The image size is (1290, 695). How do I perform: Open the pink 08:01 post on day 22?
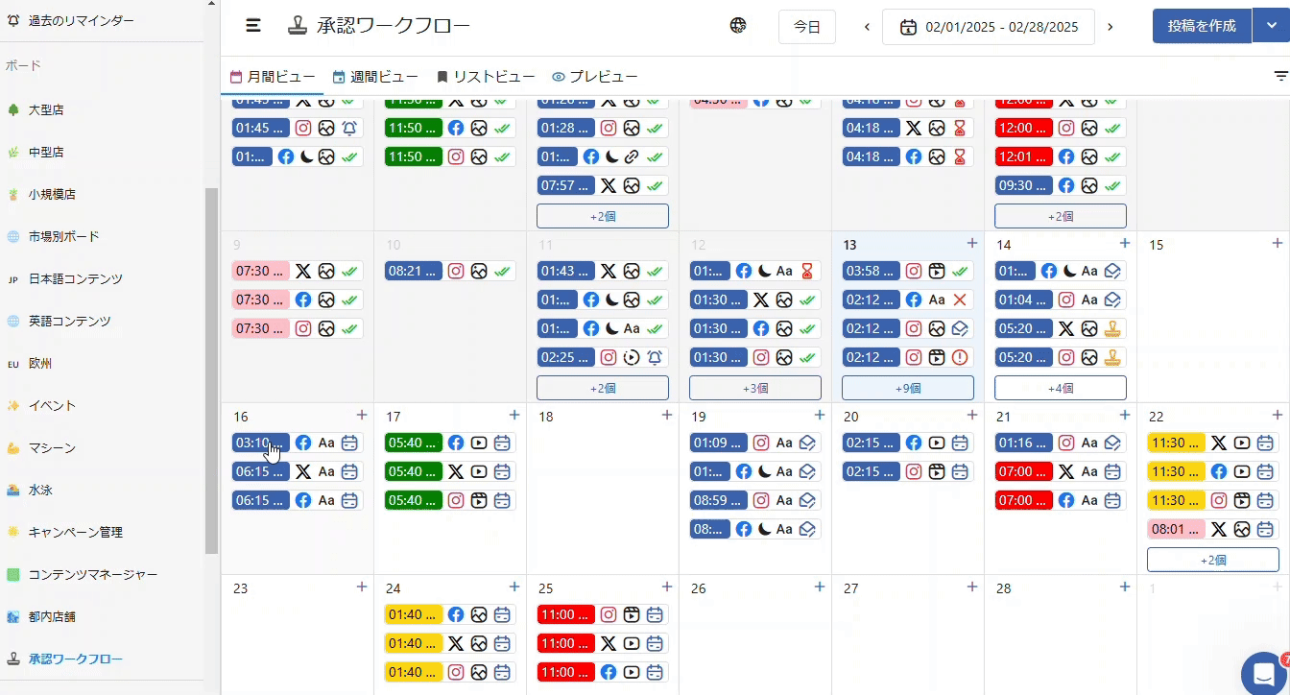(x=1212, y=529)
